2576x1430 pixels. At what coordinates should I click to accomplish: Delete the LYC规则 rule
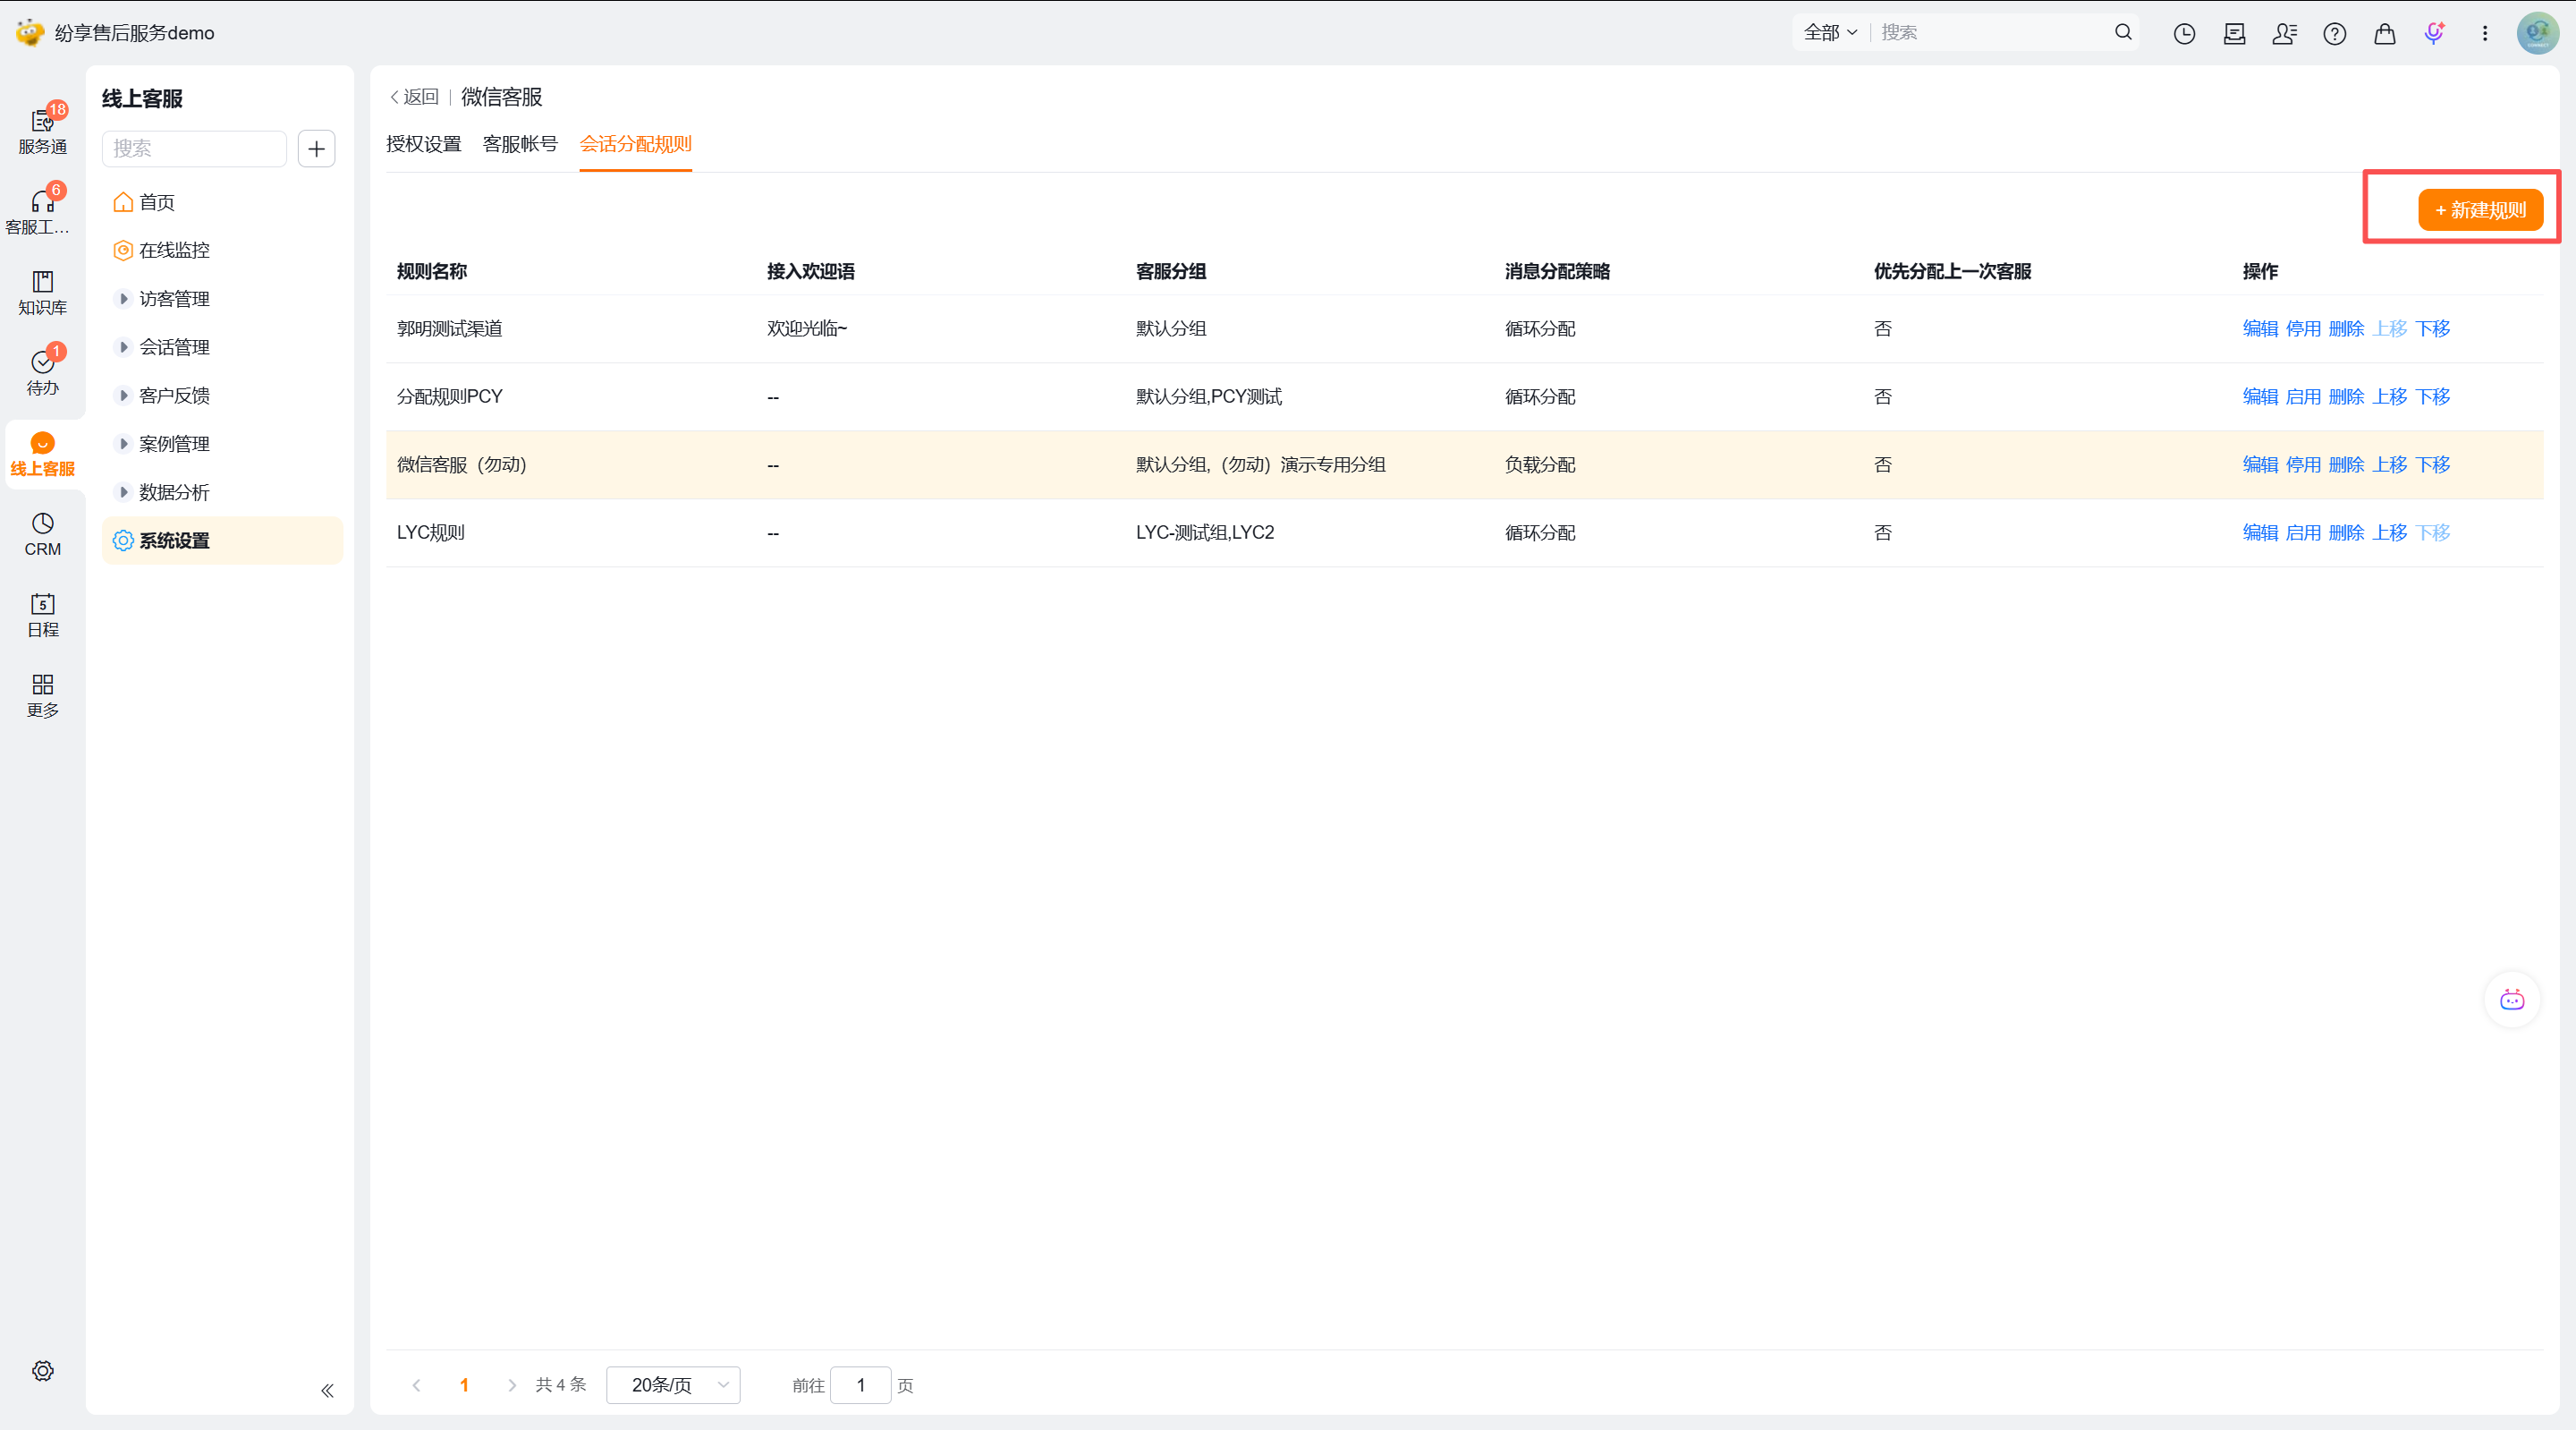2345,532
